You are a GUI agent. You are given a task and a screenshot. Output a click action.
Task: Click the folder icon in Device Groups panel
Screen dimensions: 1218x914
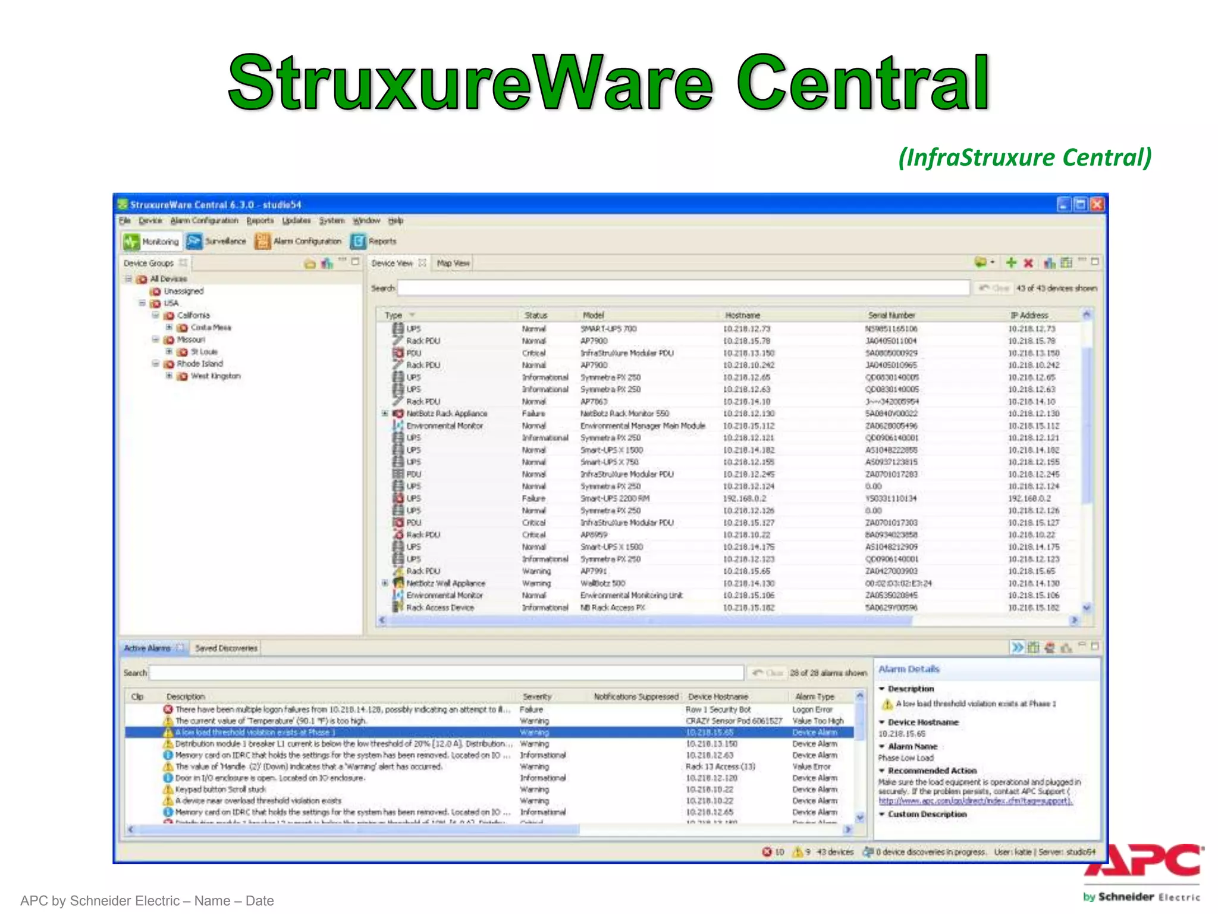coord(309,263)
